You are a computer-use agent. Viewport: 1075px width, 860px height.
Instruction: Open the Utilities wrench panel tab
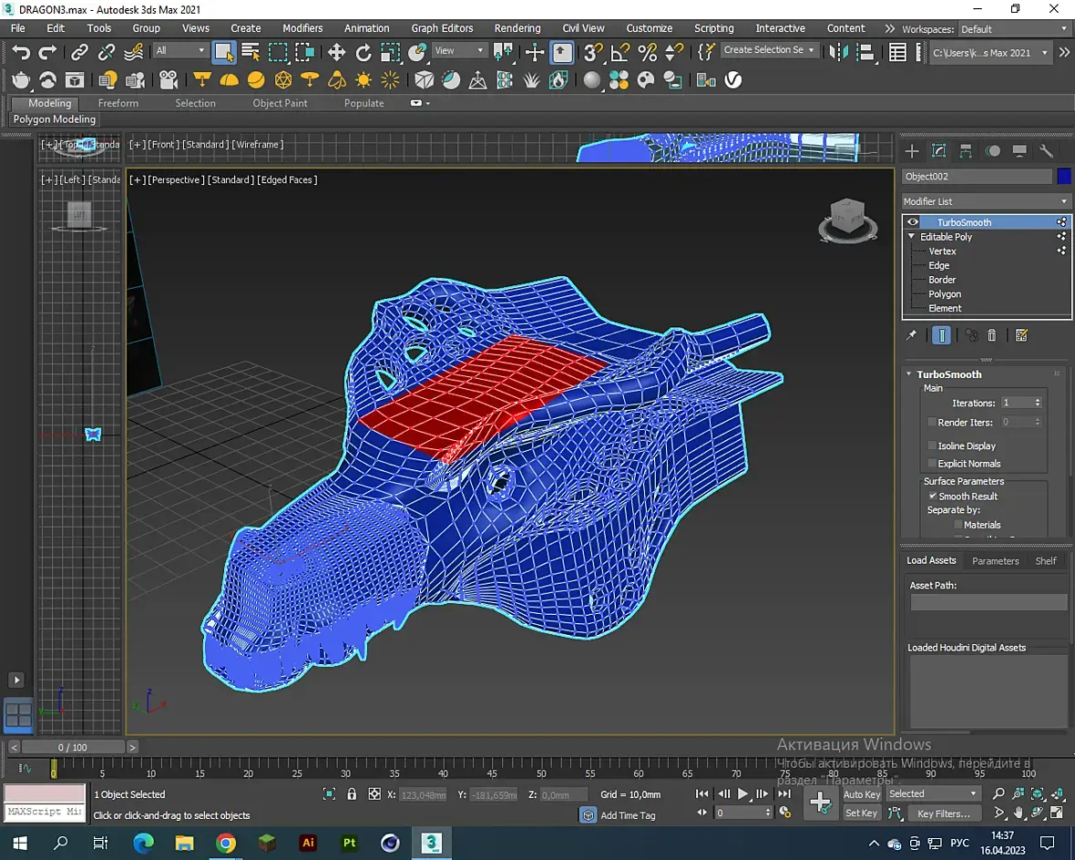pos(1047,150)
